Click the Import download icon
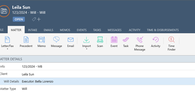The width and height of the screenshot is (195, 110). click(x=86, y=40)
